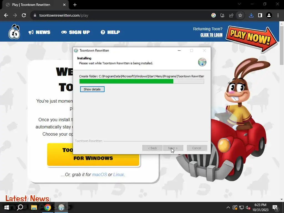
Task: Close the Play Toontown Rewritten tab
Action: click(x=64, y=5)
